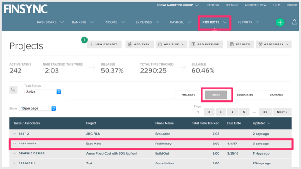Click ABC FILM project cell
This screenshot has width=301, height=169.
(x=93, y=134)
